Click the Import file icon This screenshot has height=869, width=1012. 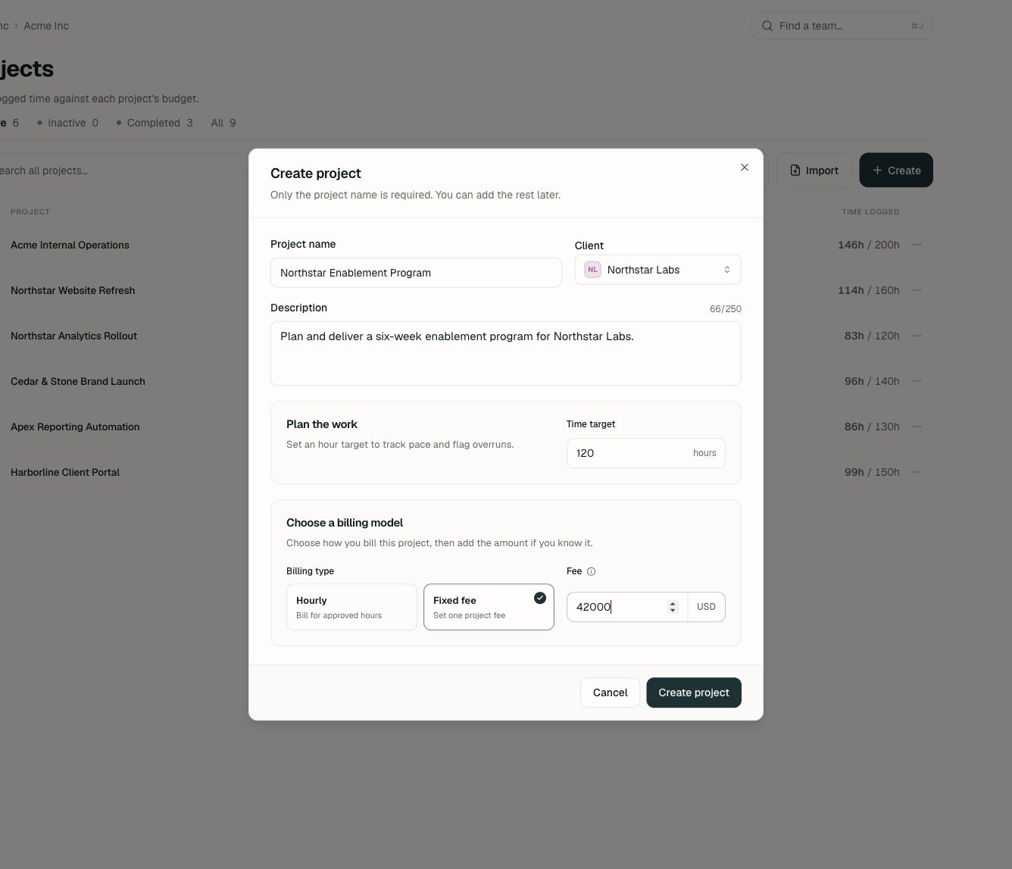click(795, 170)
